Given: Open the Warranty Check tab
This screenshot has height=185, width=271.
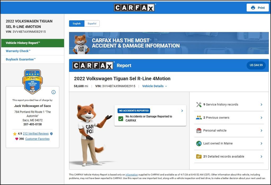Looking at the screenshot, I should click(x=18, y=51).
